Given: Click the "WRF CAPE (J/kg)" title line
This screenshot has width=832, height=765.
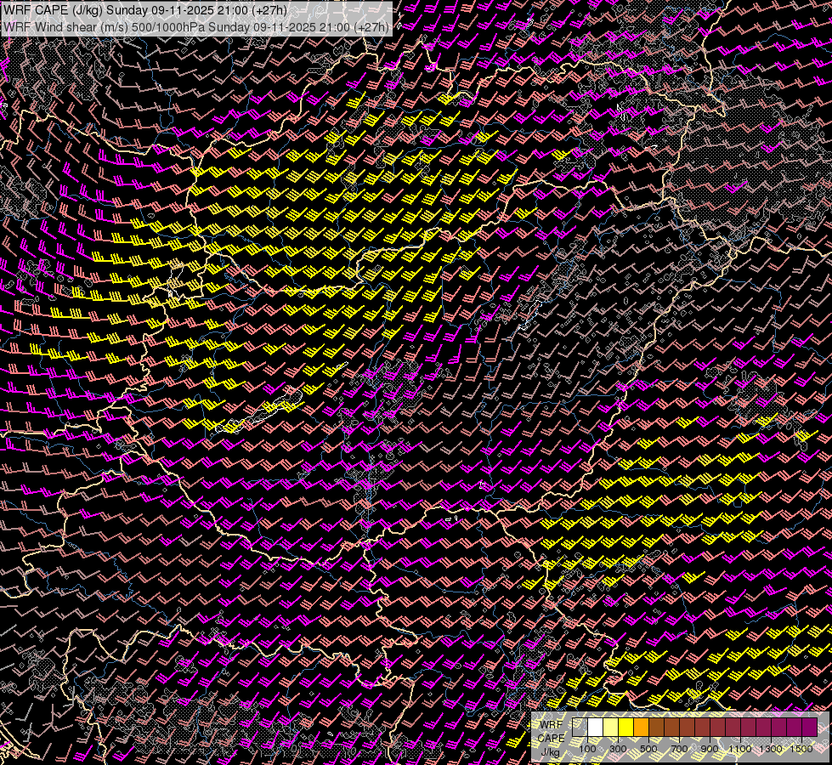Looking at the screenshot, I should tap(145, 10).
